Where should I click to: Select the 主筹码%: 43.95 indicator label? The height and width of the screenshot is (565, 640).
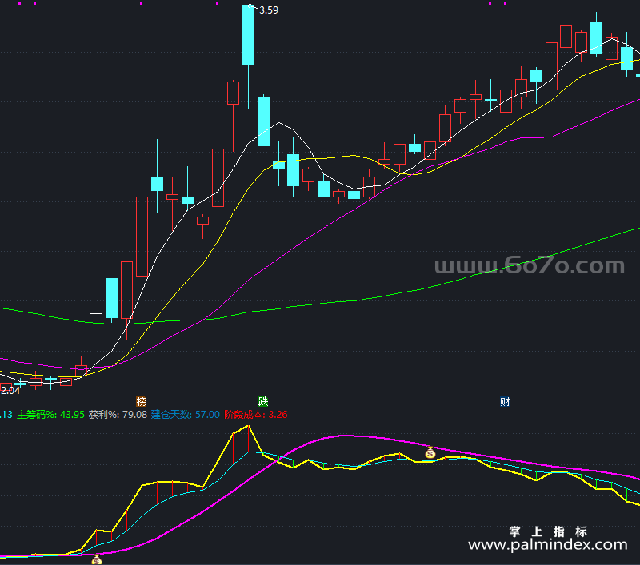click(x=50, y=415)
